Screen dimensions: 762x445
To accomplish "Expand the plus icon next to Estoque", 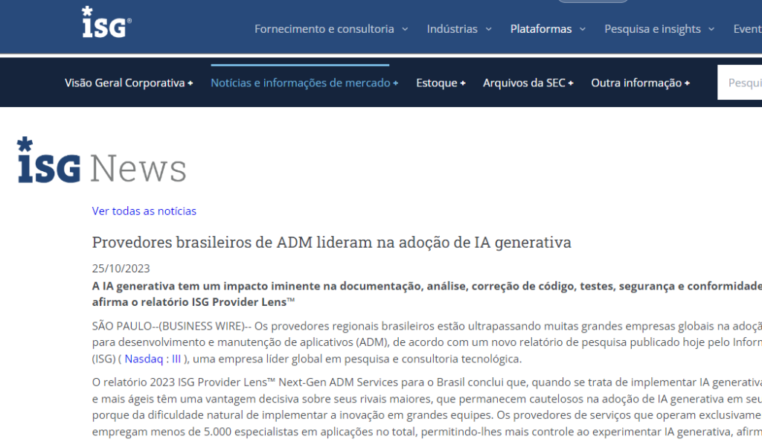I will (463, 83).
